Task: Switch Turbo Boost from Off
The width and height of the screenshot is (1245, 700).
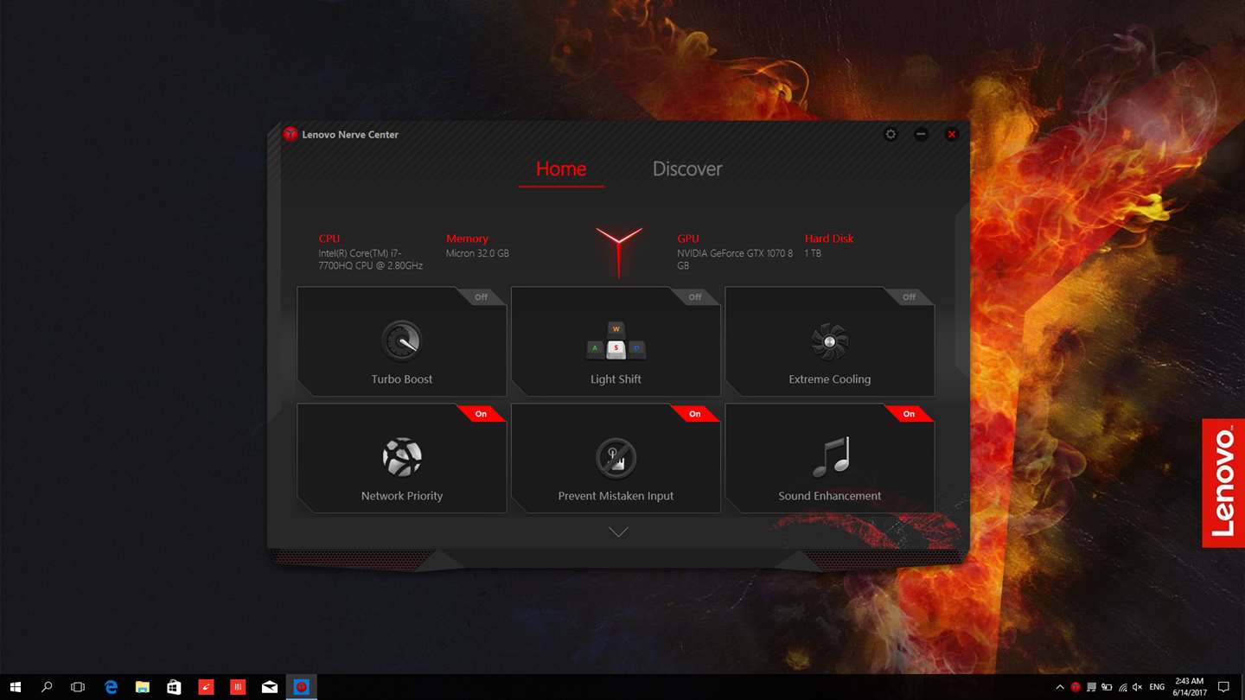Action: point(481,296)
